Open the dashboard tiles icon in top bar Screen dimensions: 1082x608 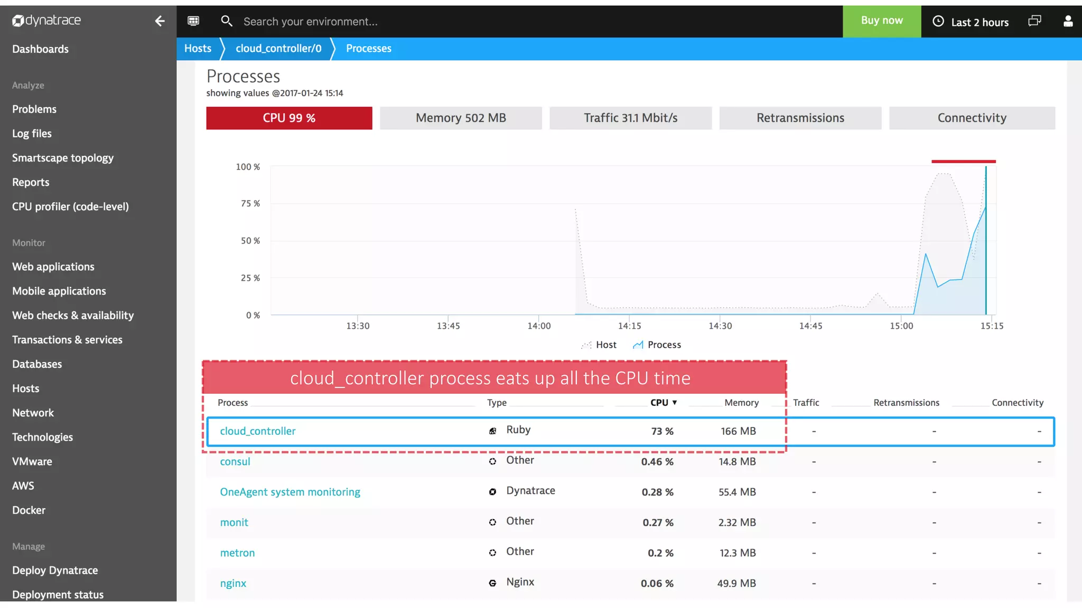(x=193, y=21)
